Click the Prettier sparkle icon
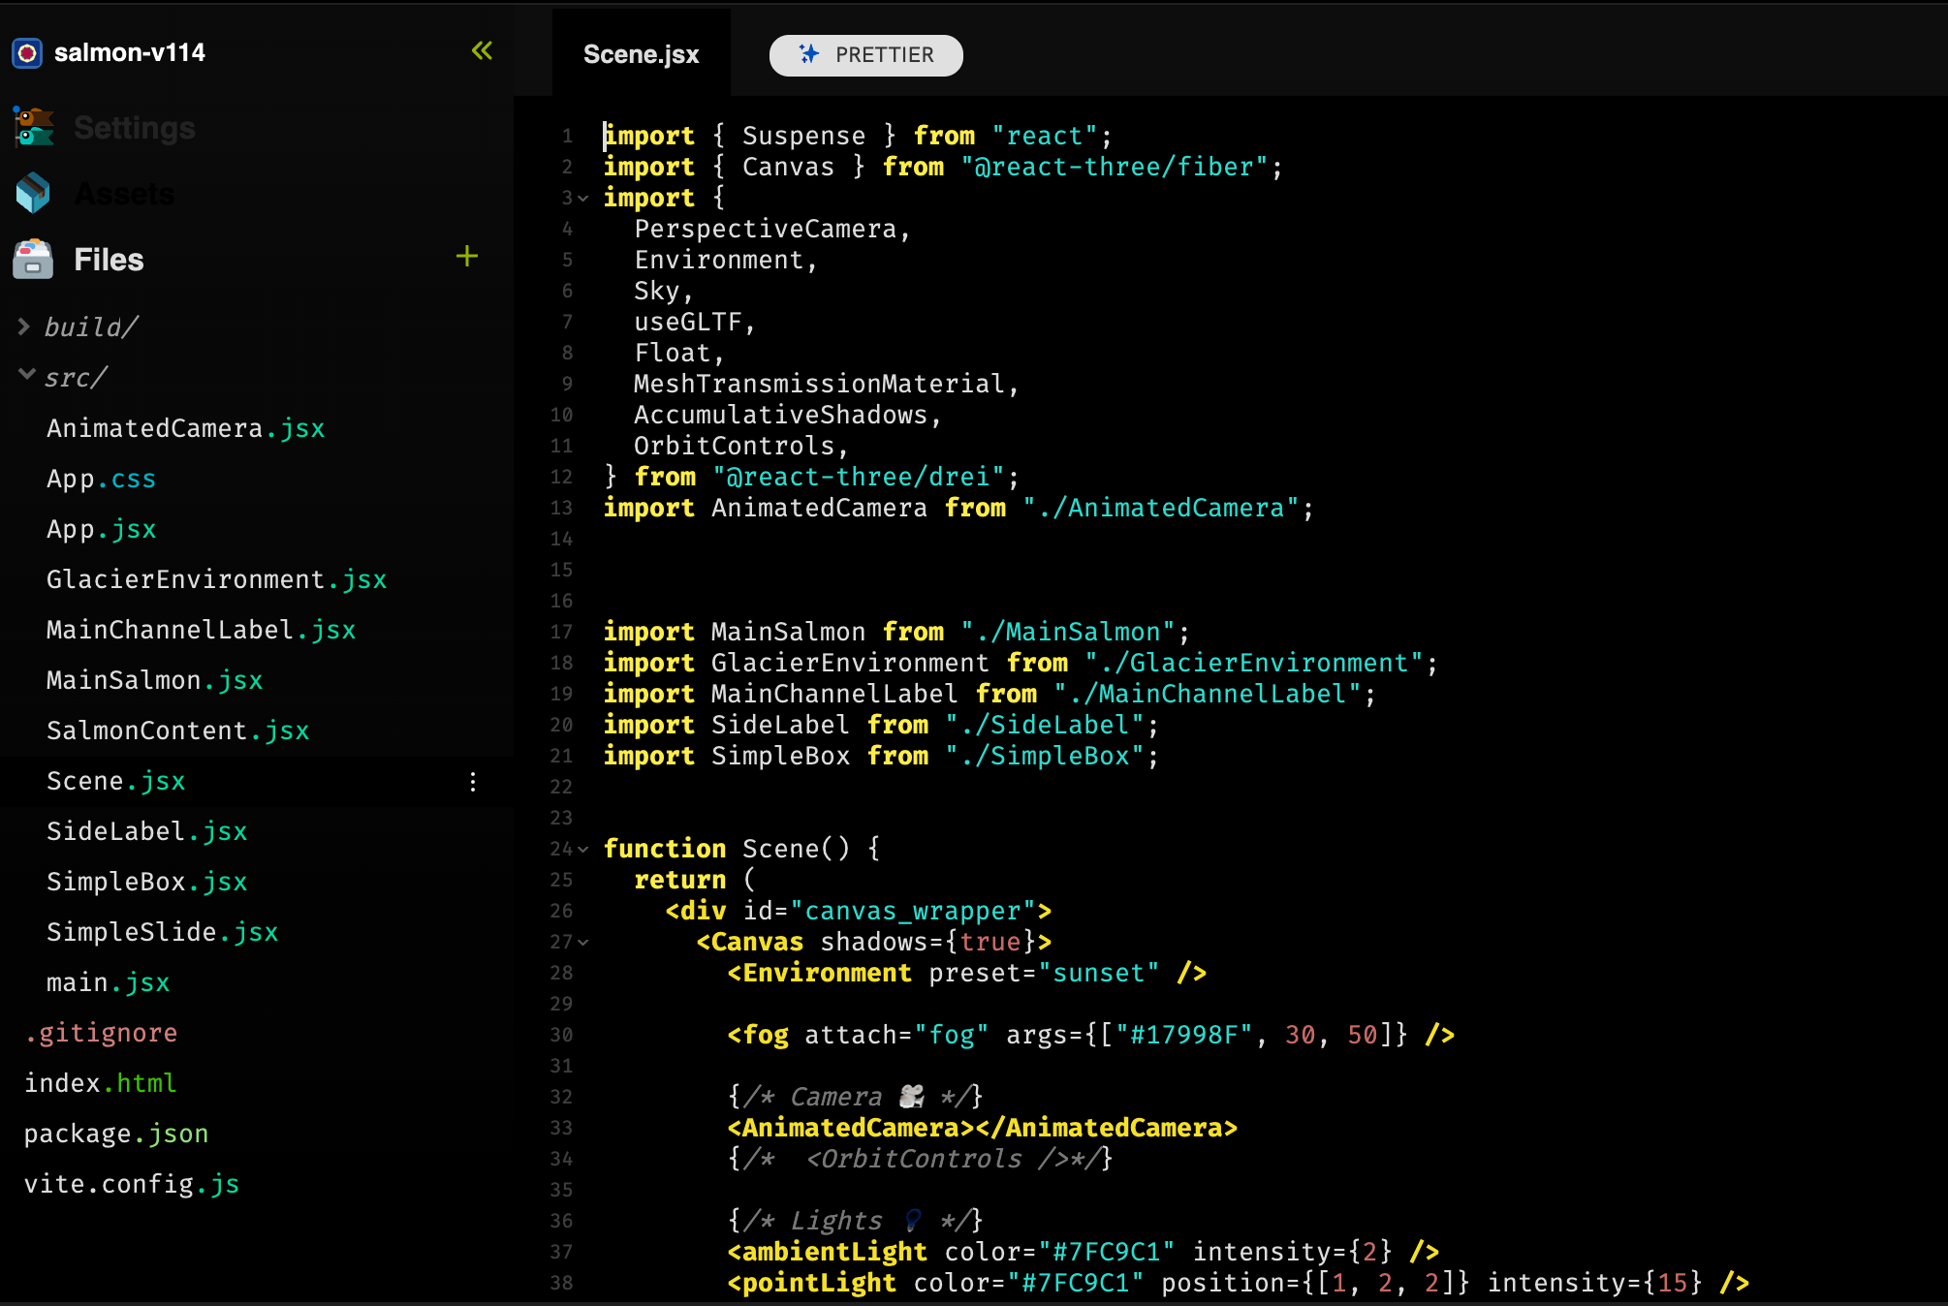The width and height of the screenshot is (1948, 1306). [808, 54]
